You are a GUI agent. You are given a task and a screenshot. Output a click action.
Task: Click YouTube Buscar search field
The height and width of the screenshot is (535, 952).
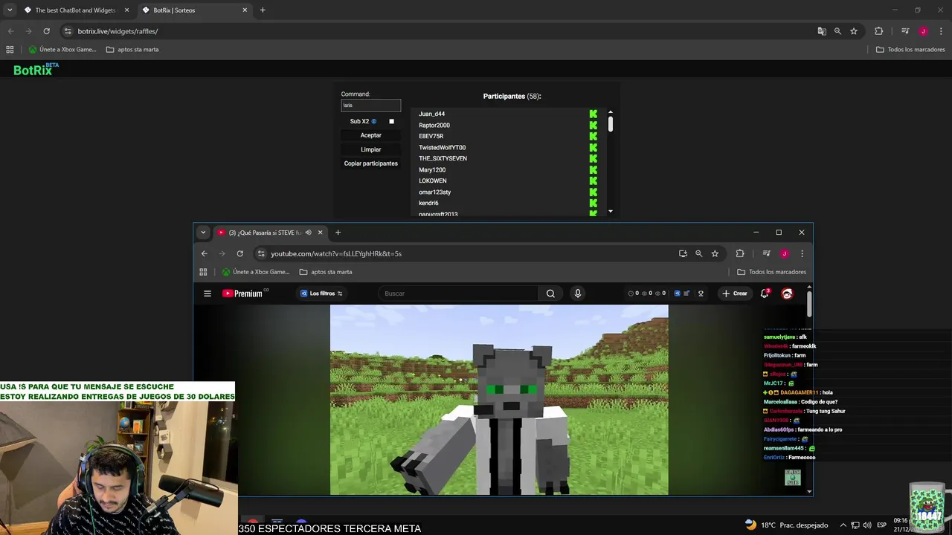click(x=458, y=294)
